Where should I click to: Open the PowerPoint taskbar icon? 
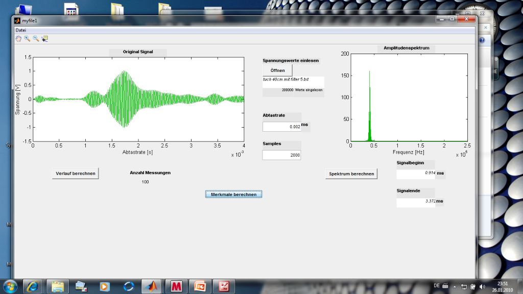[200, 286]
